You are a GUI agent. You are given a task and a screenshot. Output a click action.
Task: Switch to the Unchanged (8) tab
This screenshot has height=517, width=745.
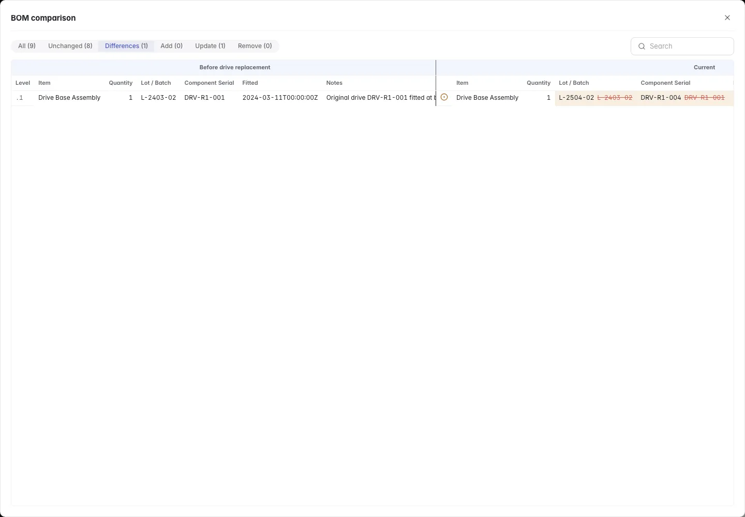pos(70,46)
